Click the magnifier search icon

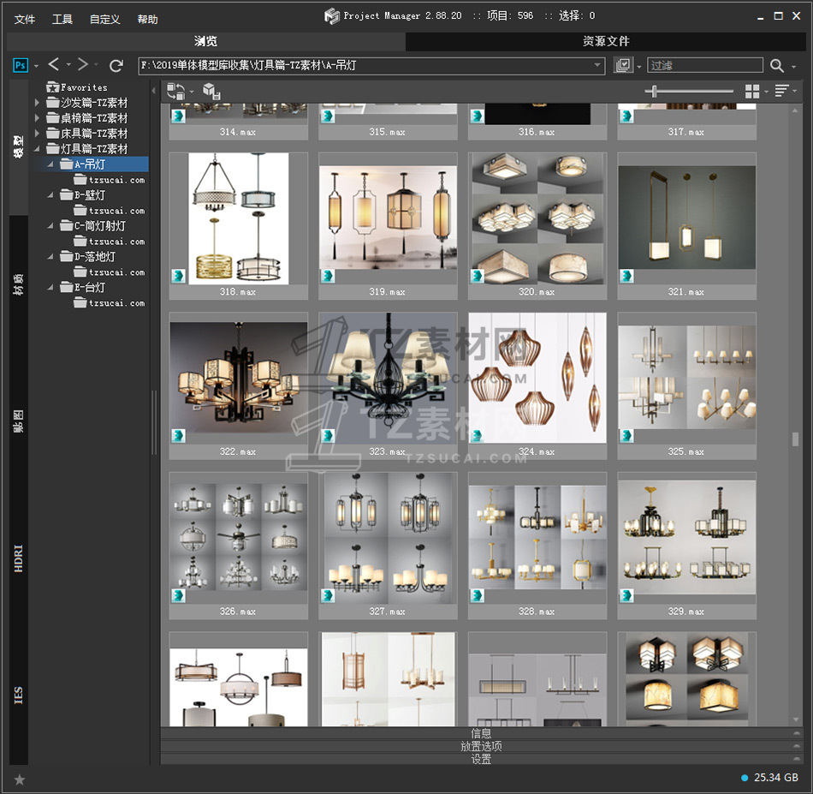point(776,65)
